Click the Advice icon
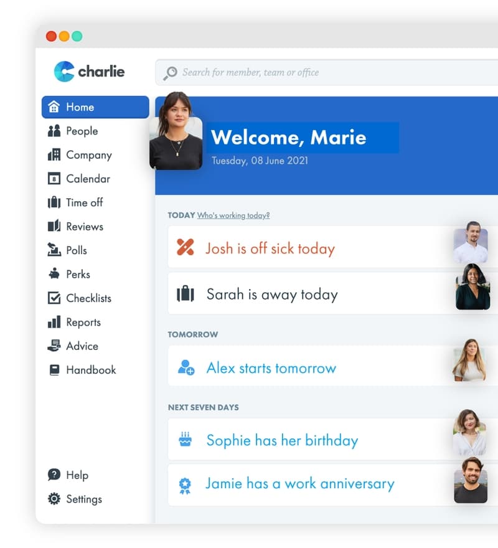Viewport: 498px width, 548px height. coord(55,346)
